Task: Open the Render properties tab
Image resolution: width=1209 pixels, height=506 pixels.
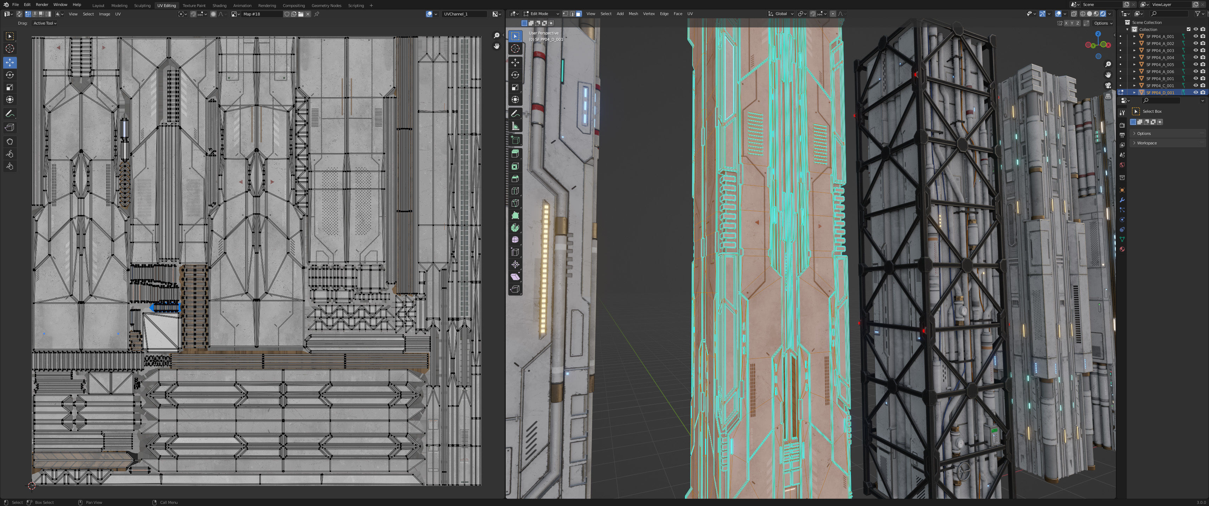Action: (1122, 125)
